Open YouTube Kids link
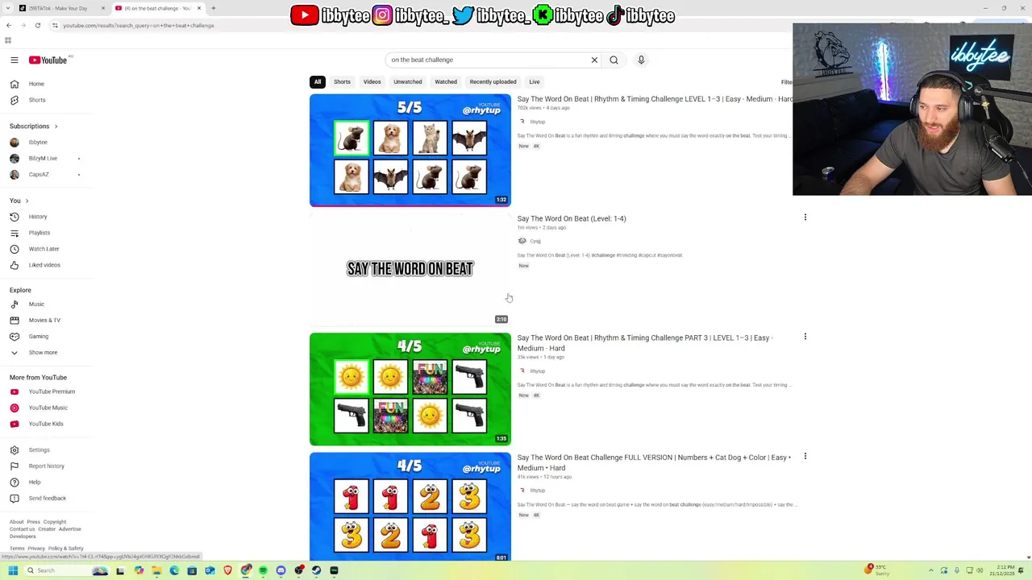 (x=47, y=424)
